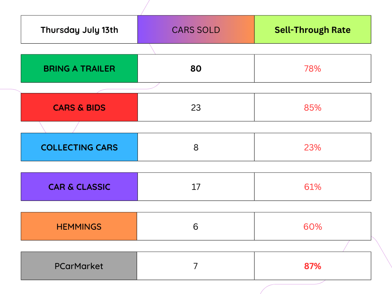
Task: Select the 17 cars sold cell
Action: [196, 187]
